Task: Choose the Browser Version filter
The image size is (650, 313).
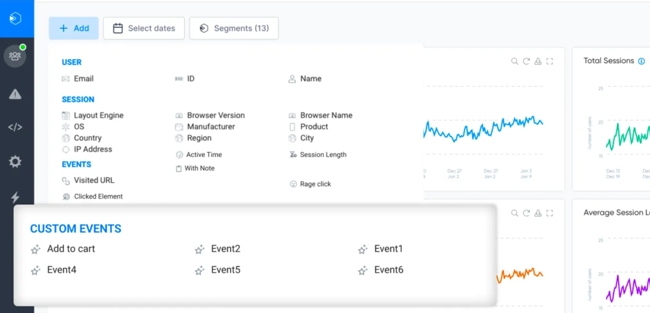Action: pos(210,115)
